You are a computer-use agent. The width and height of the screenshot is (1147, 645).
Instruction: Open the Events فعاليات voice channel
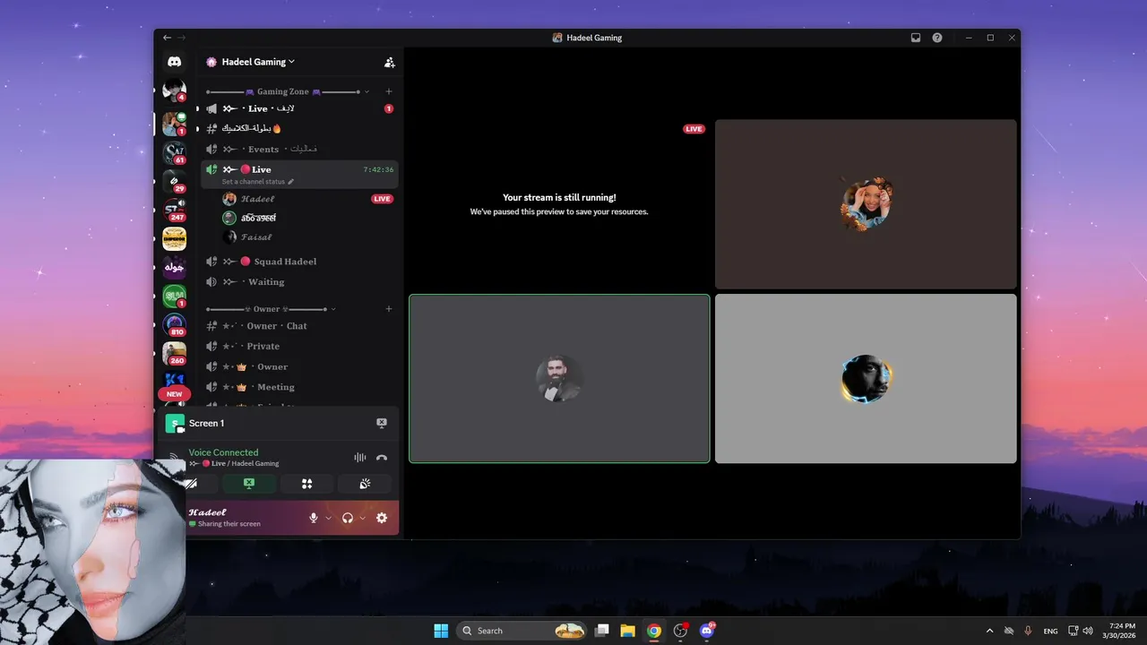point(299,149)
